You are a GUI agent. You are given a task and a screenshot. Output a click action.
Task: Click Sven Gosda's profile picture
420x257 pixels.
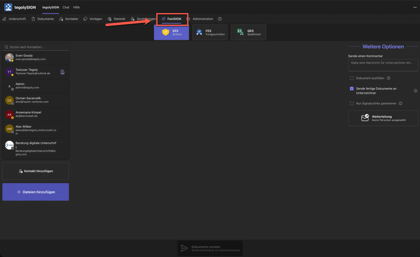point(9,57)
